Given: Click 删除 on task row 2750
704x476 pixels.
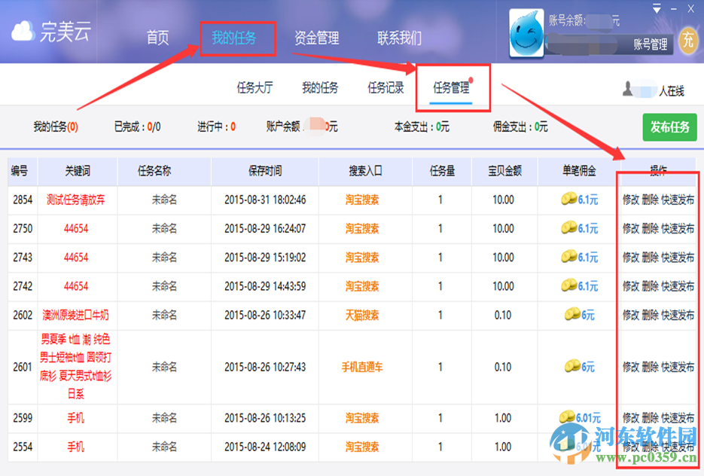Looking at the screenshot, I should [652, 227].
